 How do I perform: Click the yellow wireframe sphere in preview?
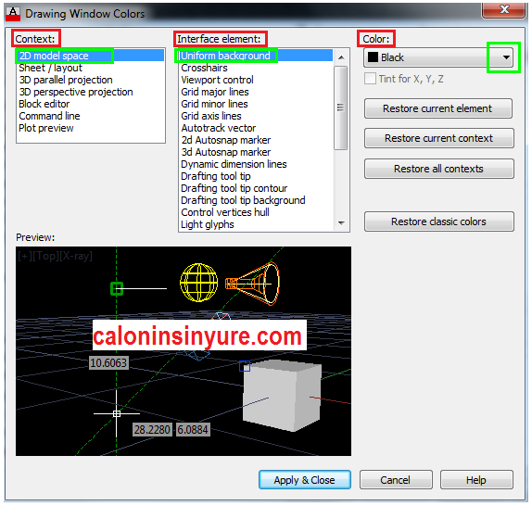[x=199, y=283]
